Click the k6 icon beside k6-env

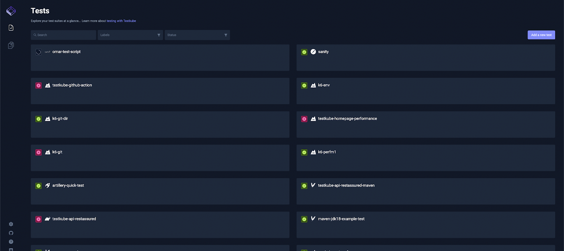pos(313,85)
